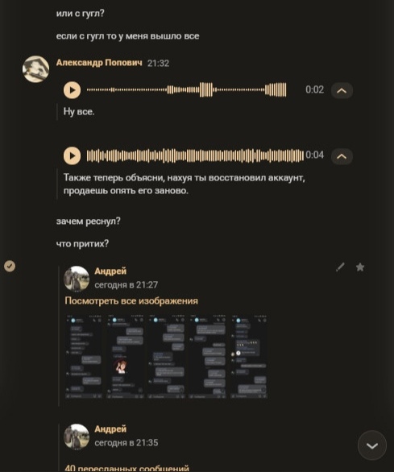This screenshot has height=472, width=394.
Task: Play the 0:04 voice message
Action: click(x=72, y=155)
